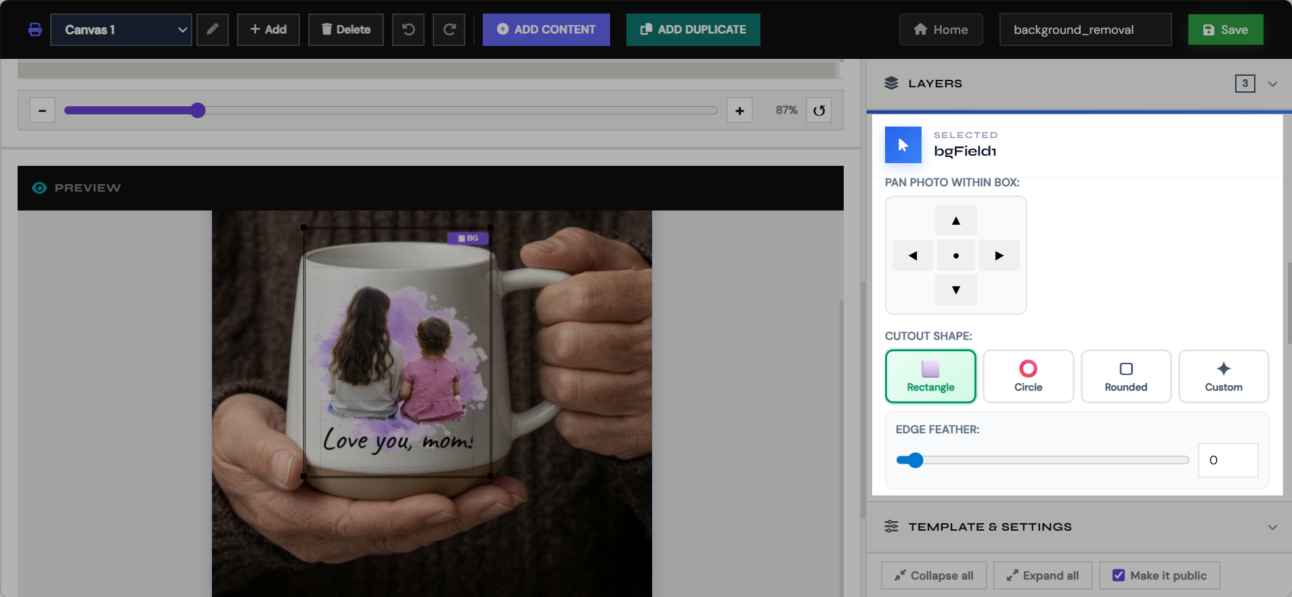Click the undo arrow icon
Image resolution: width=1292 pixels, height=597 pixels.
coord(408,30)
